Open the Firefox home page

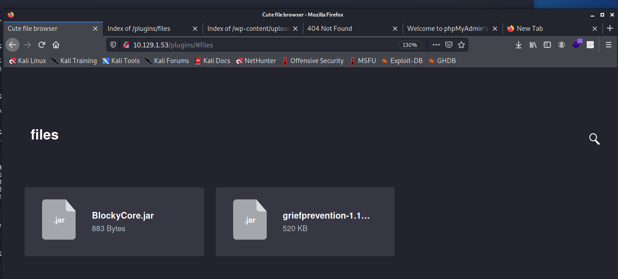tap(56, 45)
